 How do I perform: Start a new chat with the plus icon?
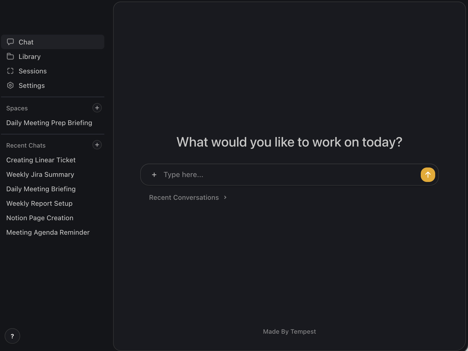click(97, 145)
